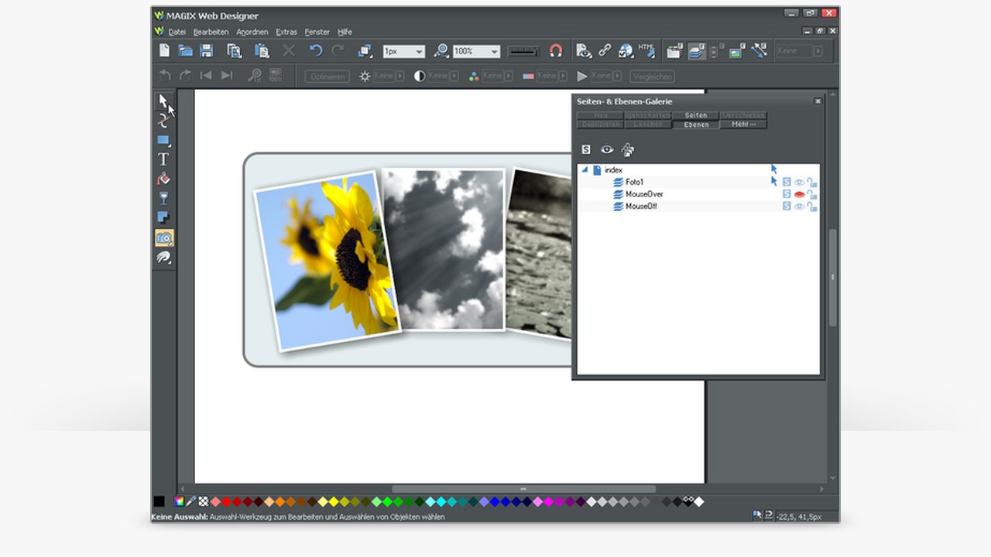Open the Hilfe menu
991x557 pixels.
pos(345,32)
